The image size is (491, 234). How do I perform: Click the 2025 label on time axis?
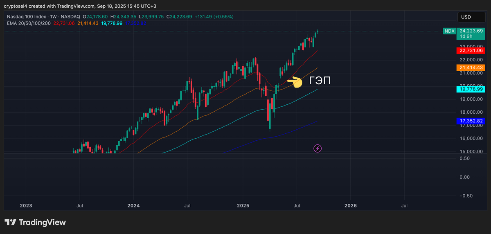tap(243, 205)
